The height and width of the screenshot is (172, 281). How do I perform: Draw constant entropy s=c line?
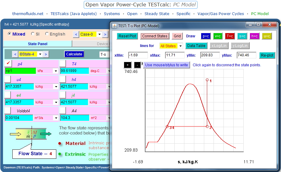pos(242,36)
